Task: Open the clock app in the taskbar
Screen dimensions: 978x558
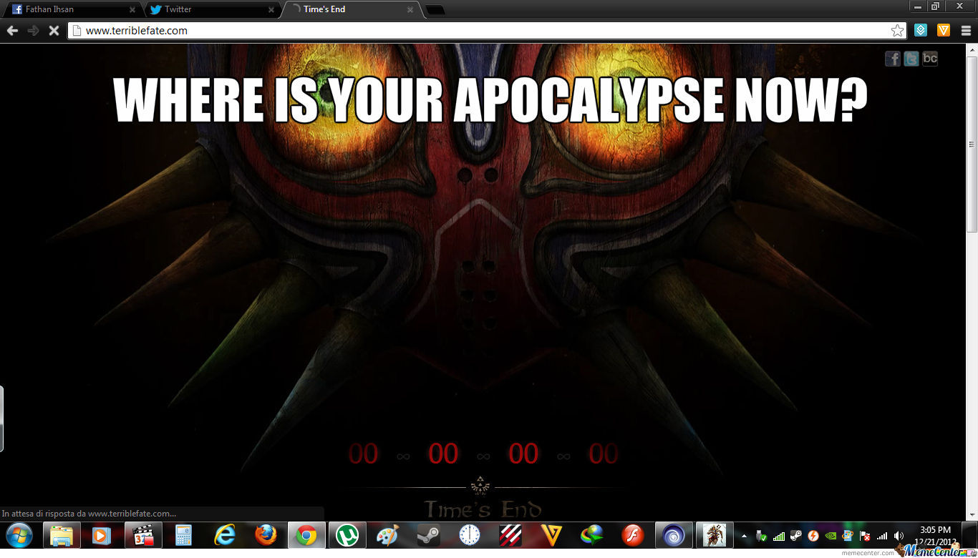Action: click(x=470, y=535)
